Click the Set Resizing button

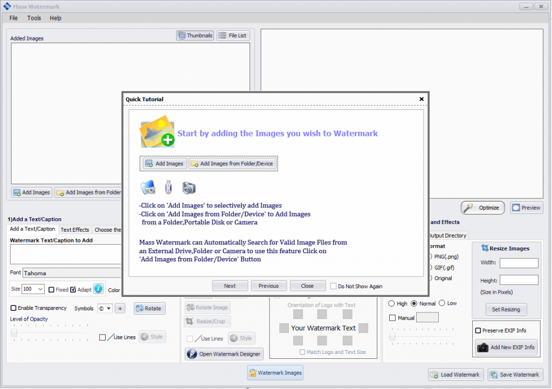coord(506,309)
